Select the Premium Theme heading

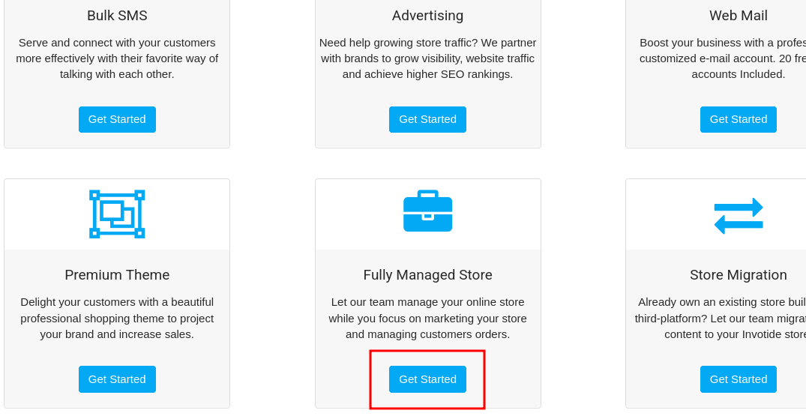pyautogui.click(x=117, y=275)
